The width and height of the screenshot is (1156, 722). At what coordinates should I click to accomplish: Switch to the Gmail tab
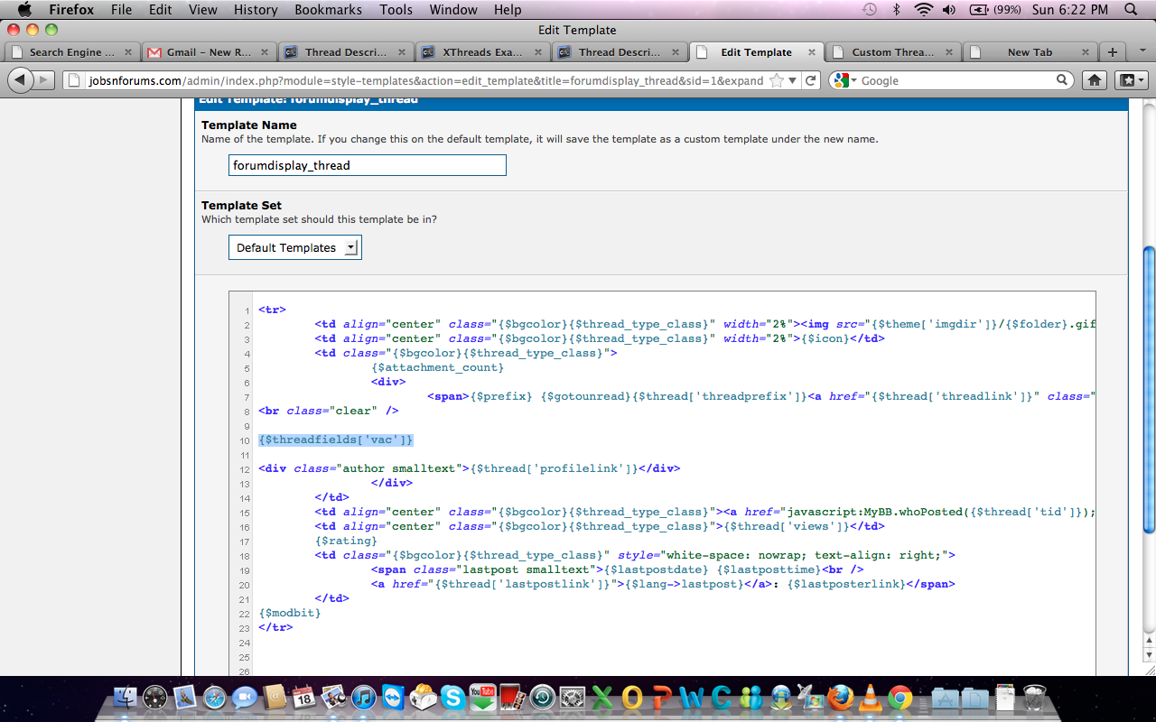[x=210, y=52]
